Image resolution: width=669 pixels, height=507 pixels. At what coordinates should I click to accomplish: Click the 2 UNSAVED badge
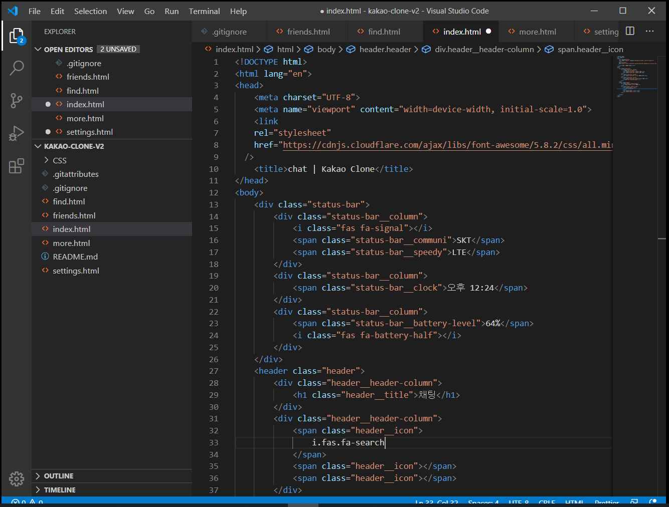pos(118,49)
